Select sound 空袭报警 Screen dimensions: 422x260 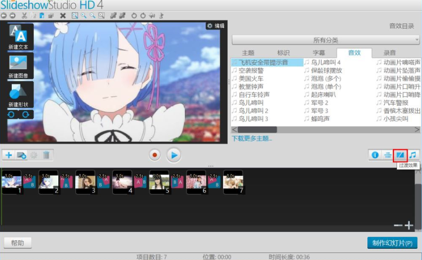pyautogui.click(x=251, y=71)
